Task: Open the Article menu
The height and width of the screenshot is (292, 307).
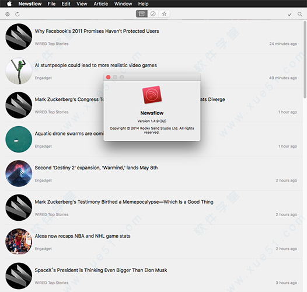Action: pos(100,4)
